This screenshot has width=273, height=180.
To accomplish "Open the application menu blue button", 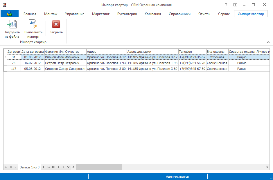I will pos(9,14).
